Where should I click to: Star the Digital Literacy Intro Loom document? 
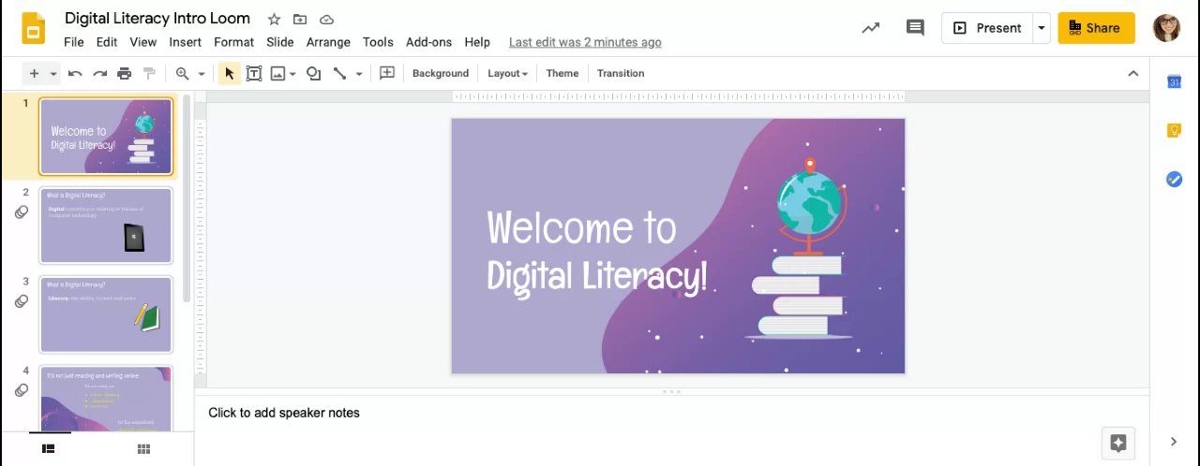click(274, 19)
